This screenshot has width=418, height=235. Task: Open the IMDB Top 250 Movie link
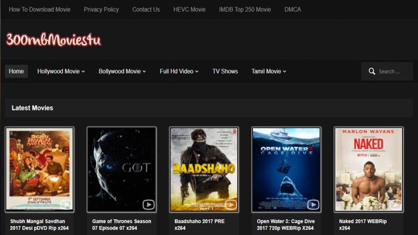[x=245, y=9]
